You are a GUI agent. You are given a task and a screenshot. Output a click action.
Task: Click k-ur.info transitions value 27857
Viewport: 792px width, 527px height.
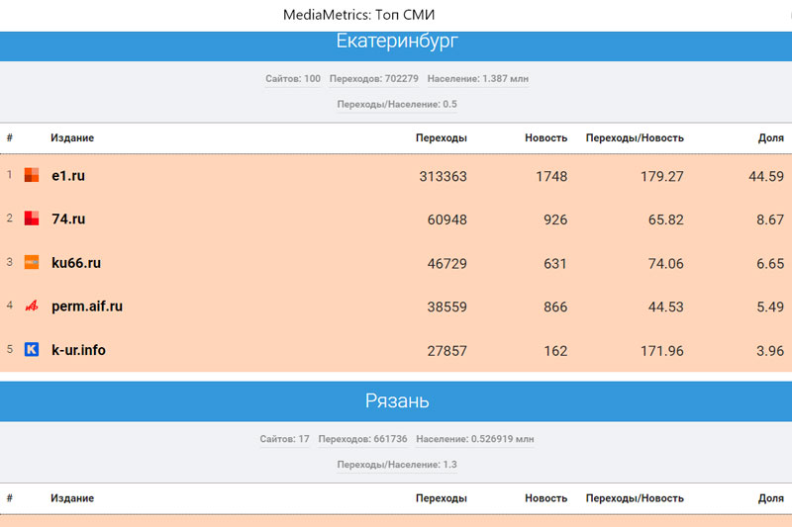tap(447, 351)
